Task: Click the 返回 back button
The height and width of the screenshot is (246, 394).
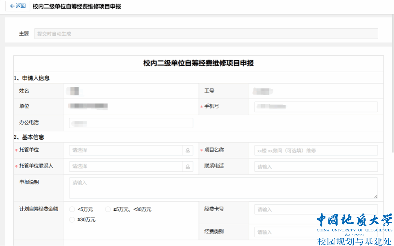Action: [17, 6]
